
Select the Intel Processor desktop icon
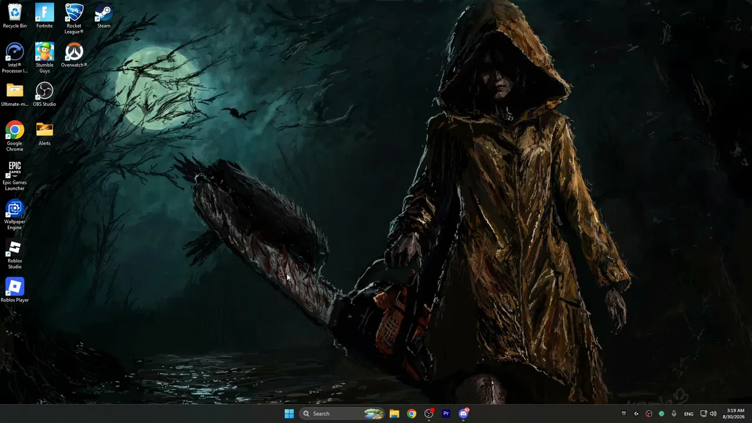15,58
